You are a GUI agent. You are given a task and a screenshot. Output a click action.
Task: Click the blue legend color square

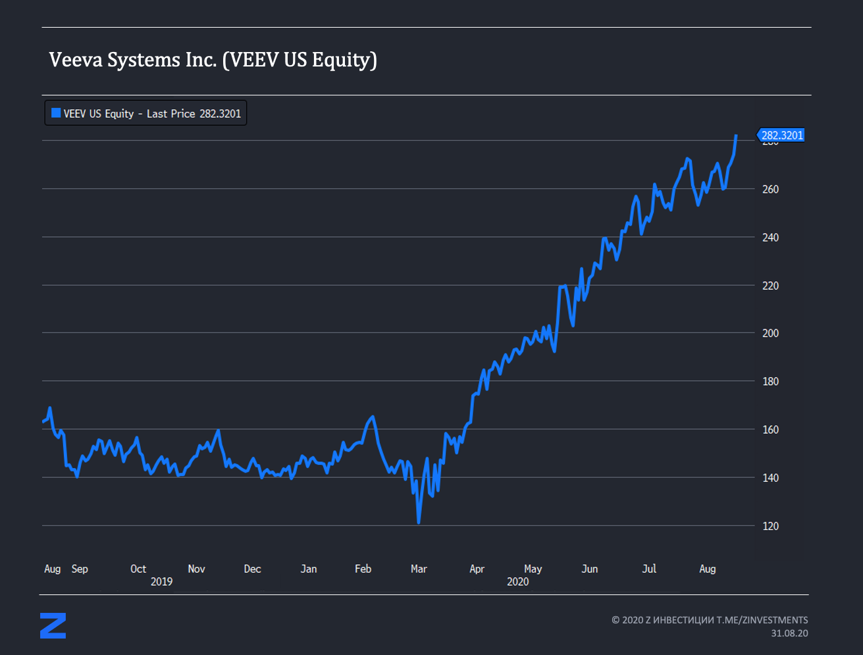coord(56,113)
